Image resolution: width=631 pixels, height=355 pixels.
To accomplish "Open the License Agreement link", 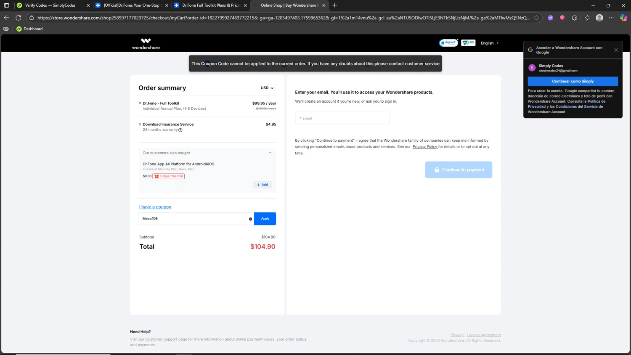I will (x=484, y=335).
